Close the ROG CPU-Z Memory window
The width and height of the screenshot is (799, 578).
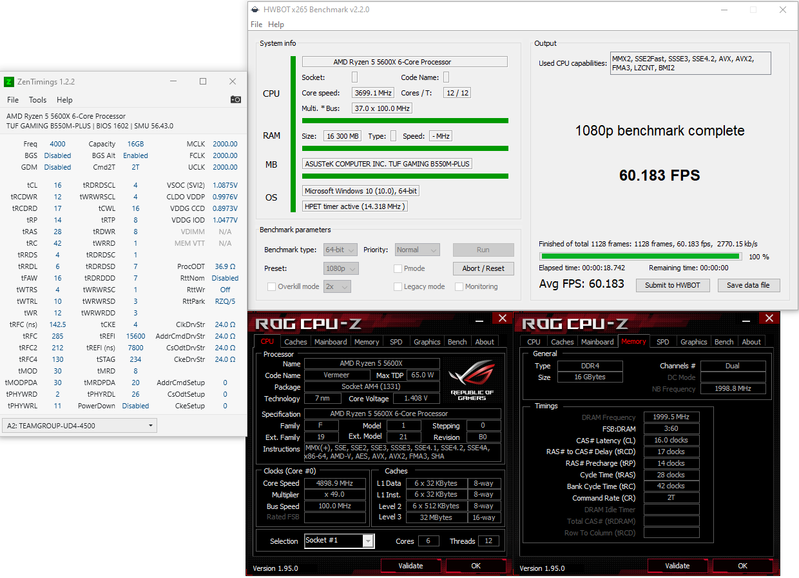769,318
